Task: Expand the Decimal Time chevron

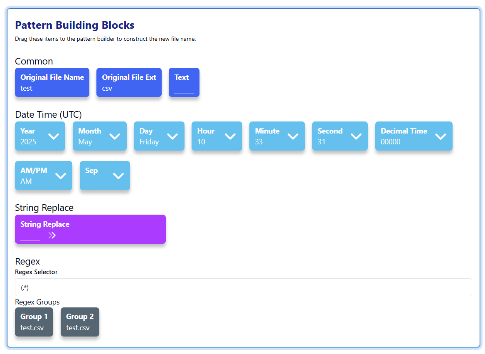Action: (441, 136)
